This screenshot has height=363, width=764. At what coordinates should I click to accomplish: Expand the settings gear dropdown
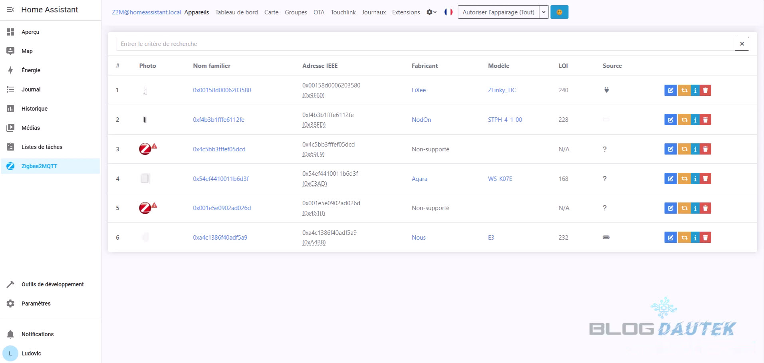point(431,12)
